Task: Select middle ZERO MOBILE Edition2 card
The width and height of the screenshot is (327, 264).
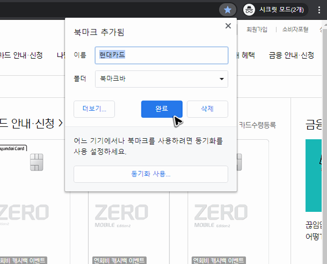Action: (x=129, y=229)
